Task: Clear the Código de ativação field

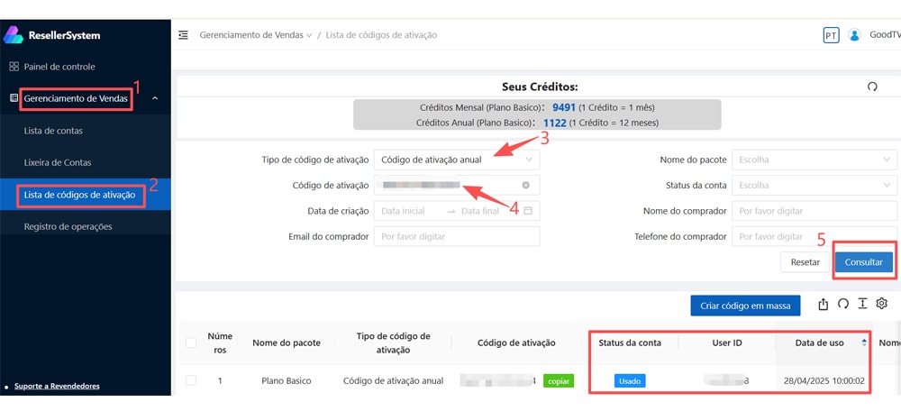Action: (525, 185)
